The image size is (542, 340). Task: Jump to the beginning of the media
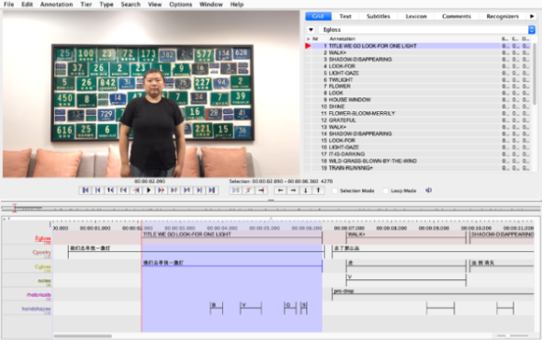[85, 190]
